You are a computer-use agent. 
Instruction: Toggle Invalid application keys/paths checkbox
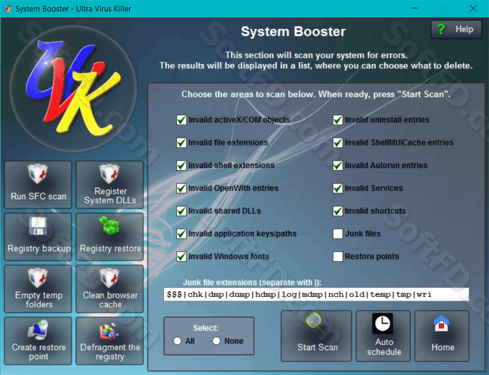pyautogui.click(x=182, y=234)
